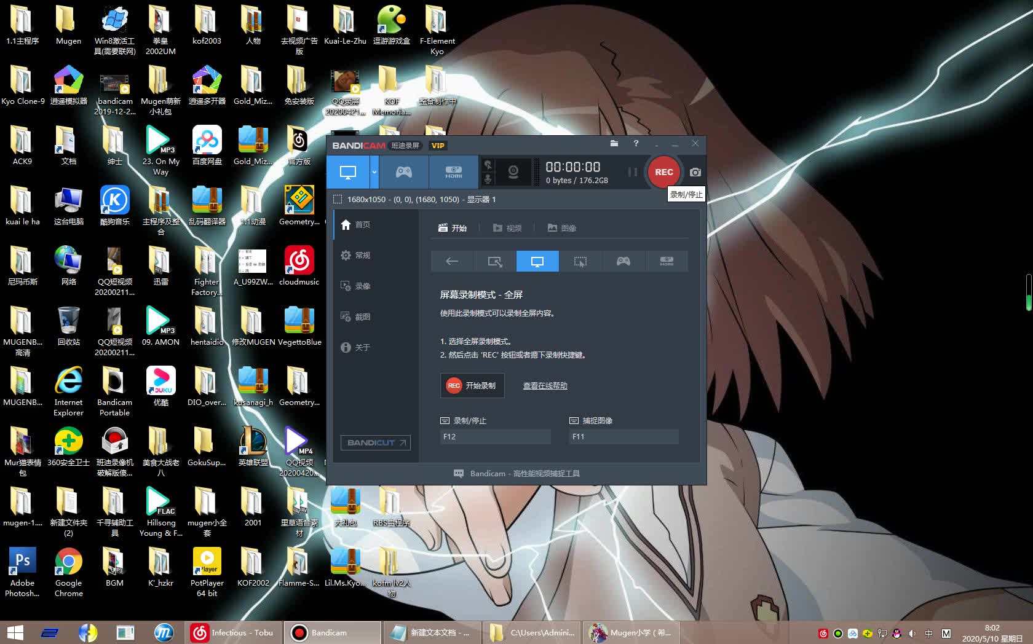Click the pause recording button
This screenshot has width=1033, height=644.
632,172
